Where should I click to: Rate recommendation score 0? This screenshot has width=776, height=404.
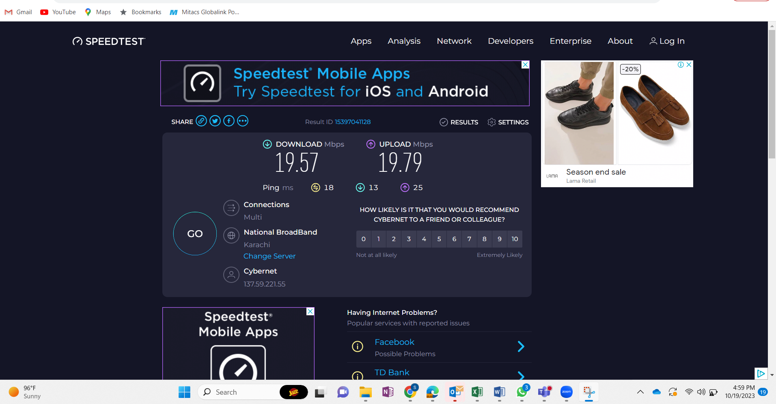[x=364, y=239]
